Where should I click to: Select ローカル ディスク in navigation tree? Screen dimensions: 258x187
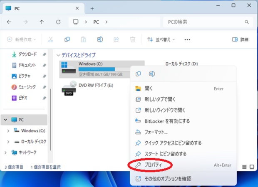(30, 142)
